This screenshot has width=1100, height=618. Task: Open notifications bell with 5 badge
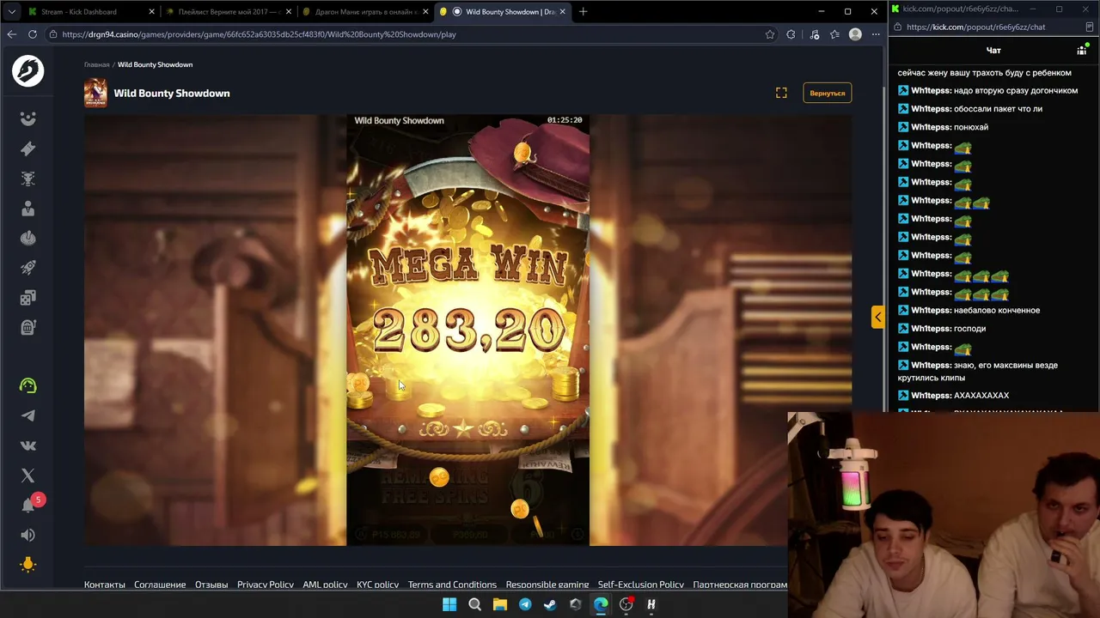click(x=30, y=505)
